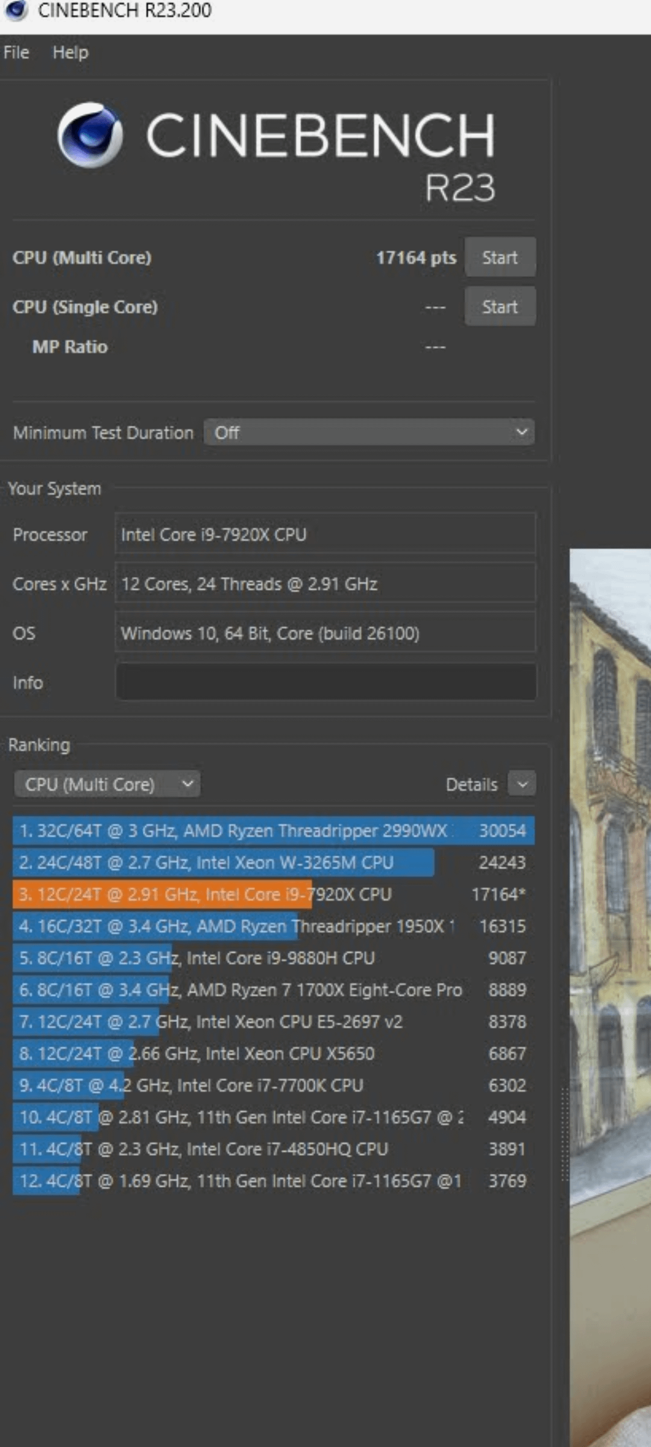The height and width of the screenshot is (1447, 651).
Task: Click the Cinebench title bar app icon
Action: pos(16,10)
